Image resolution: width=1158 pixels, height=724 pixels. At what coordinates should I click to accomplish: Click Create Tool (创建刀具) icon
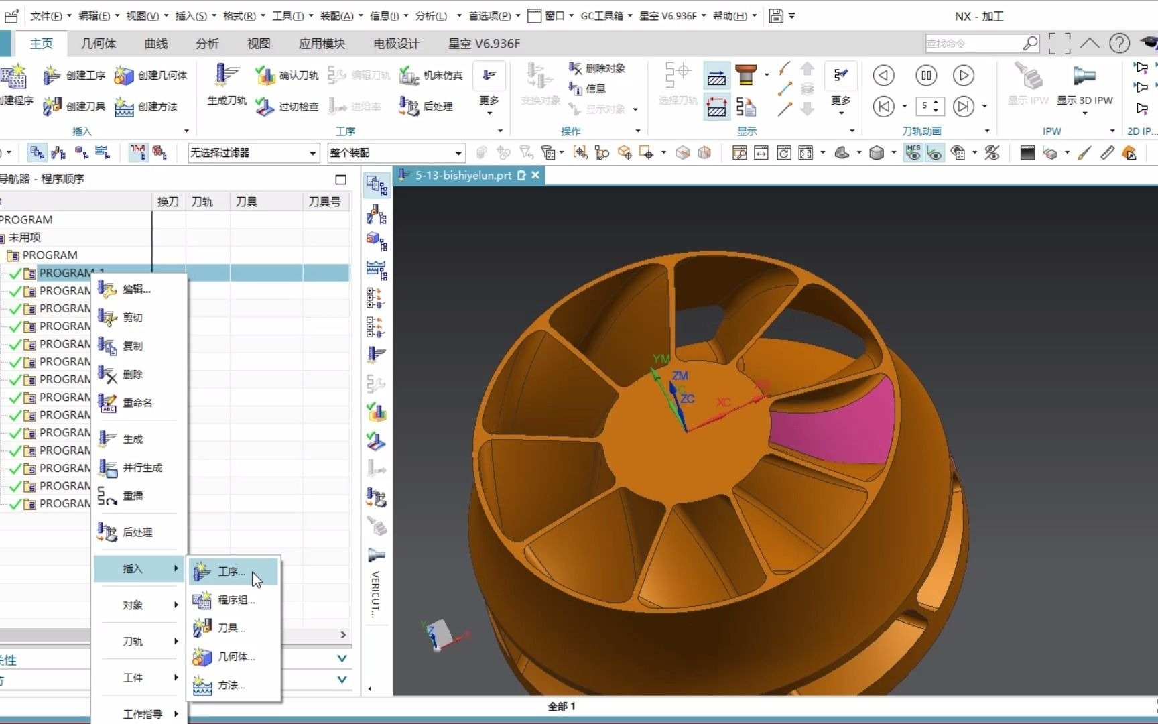[52, 106]
